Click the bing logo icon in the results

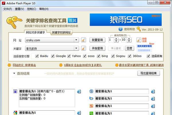[91, 98]
